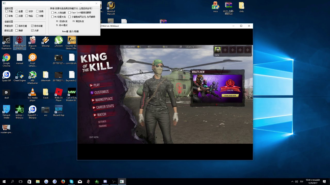Enable the 血量 checkbox

pyautogui.click(x=17, y=11)
